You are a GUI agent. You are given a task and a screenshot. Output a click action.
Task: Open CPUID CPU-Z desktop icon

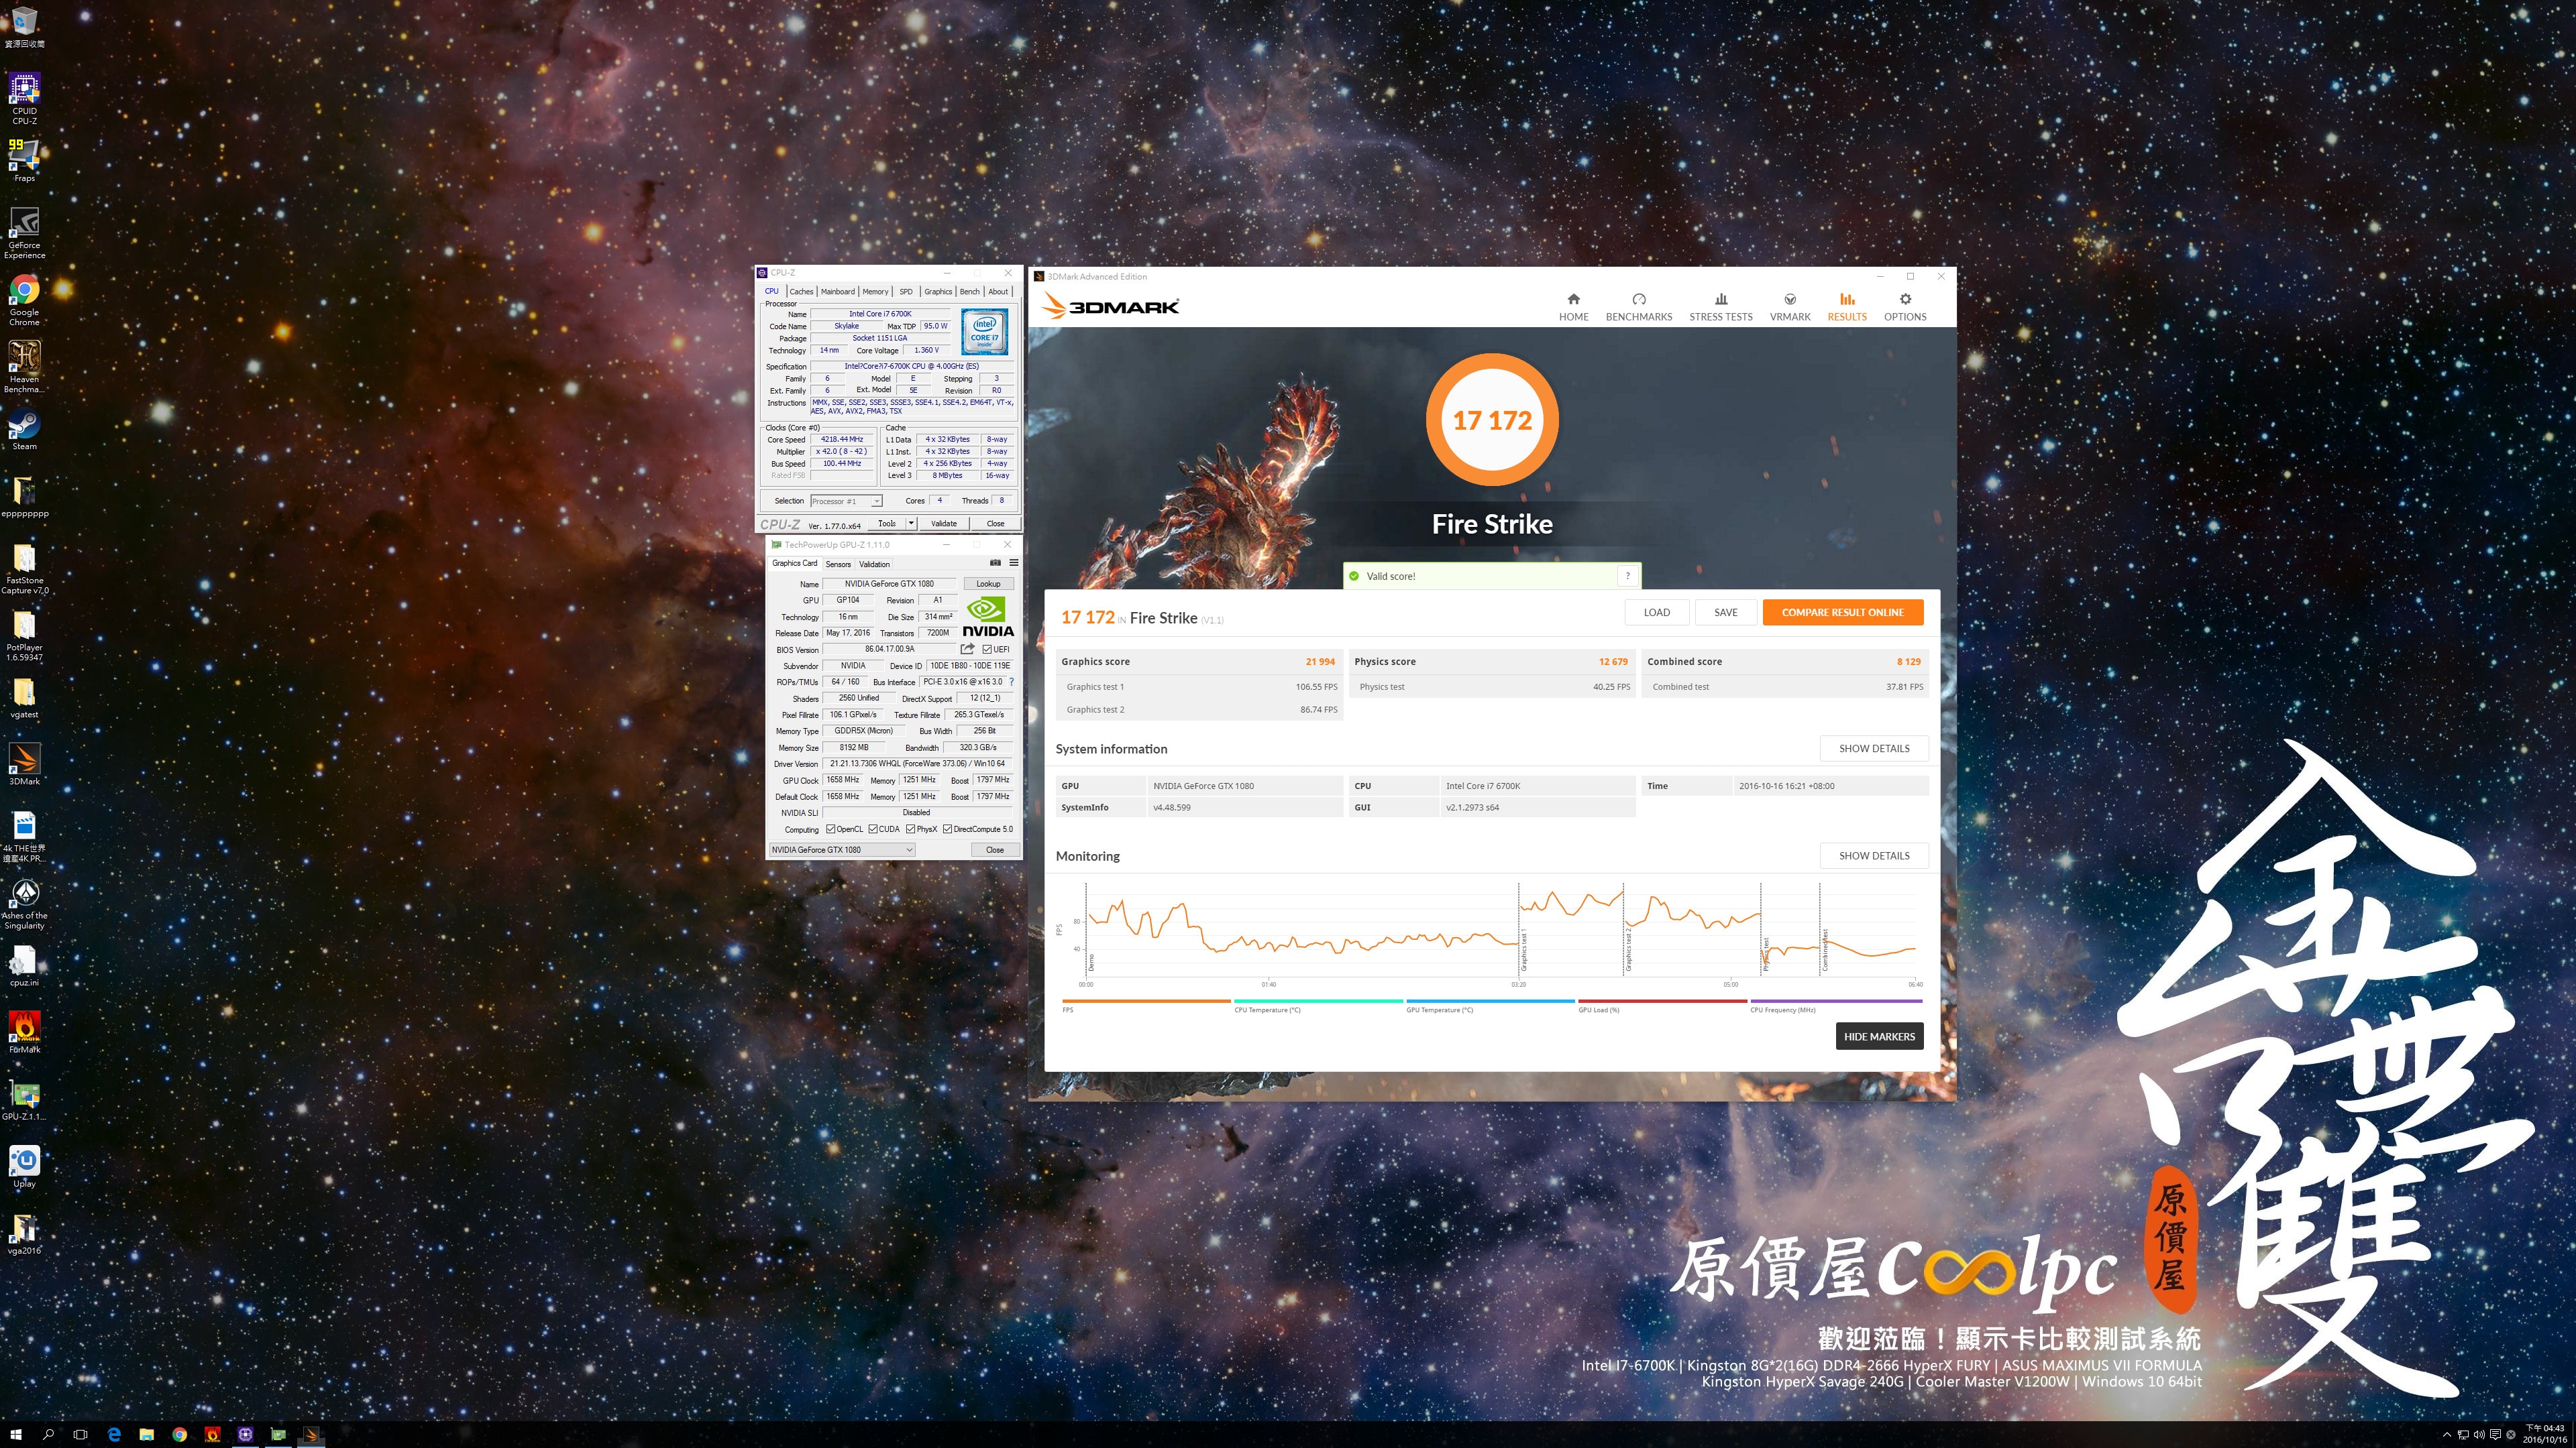point(24,98)
